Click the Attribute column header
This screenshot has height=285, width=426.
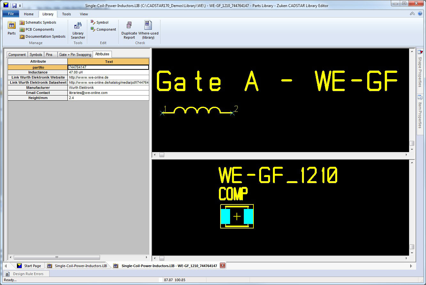tap(38, 61)
